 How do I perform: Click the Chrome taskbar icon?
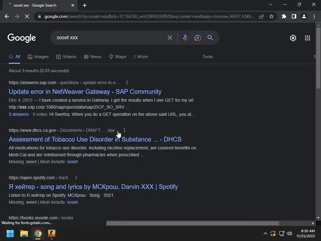[x=38, y=233]
